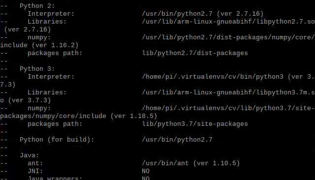Click the /usr/bin/python2.7 build path

coord(177,140)
